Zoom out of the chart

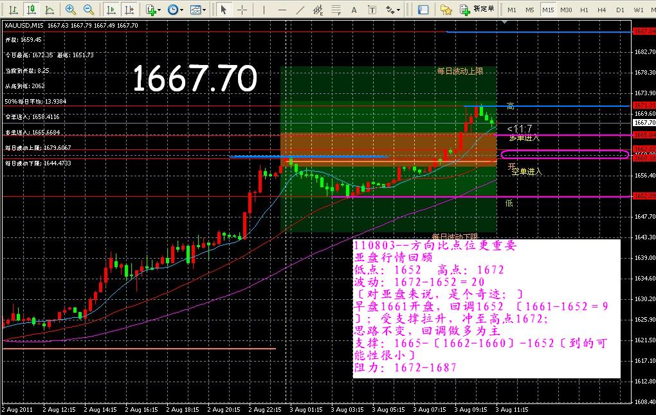pos(89,10)
